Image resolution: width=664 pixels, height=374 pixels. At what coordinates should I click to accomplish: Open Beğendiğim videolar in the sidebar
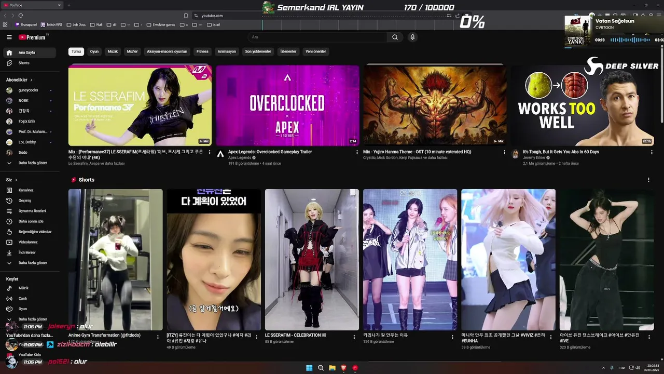pyautogui.click(x=30, y=232)
